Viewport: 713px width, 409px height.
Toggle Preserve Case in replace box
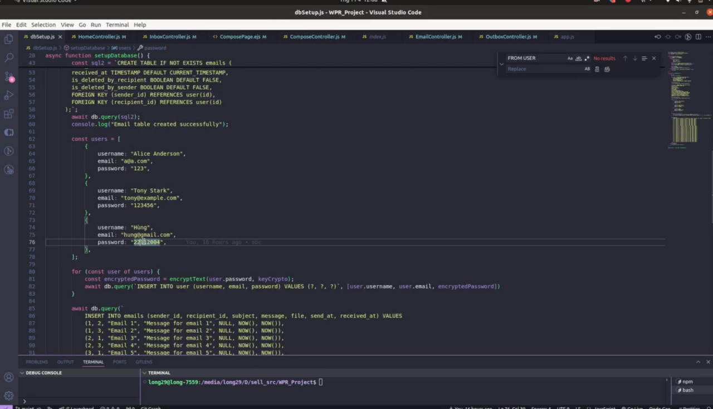587,69
